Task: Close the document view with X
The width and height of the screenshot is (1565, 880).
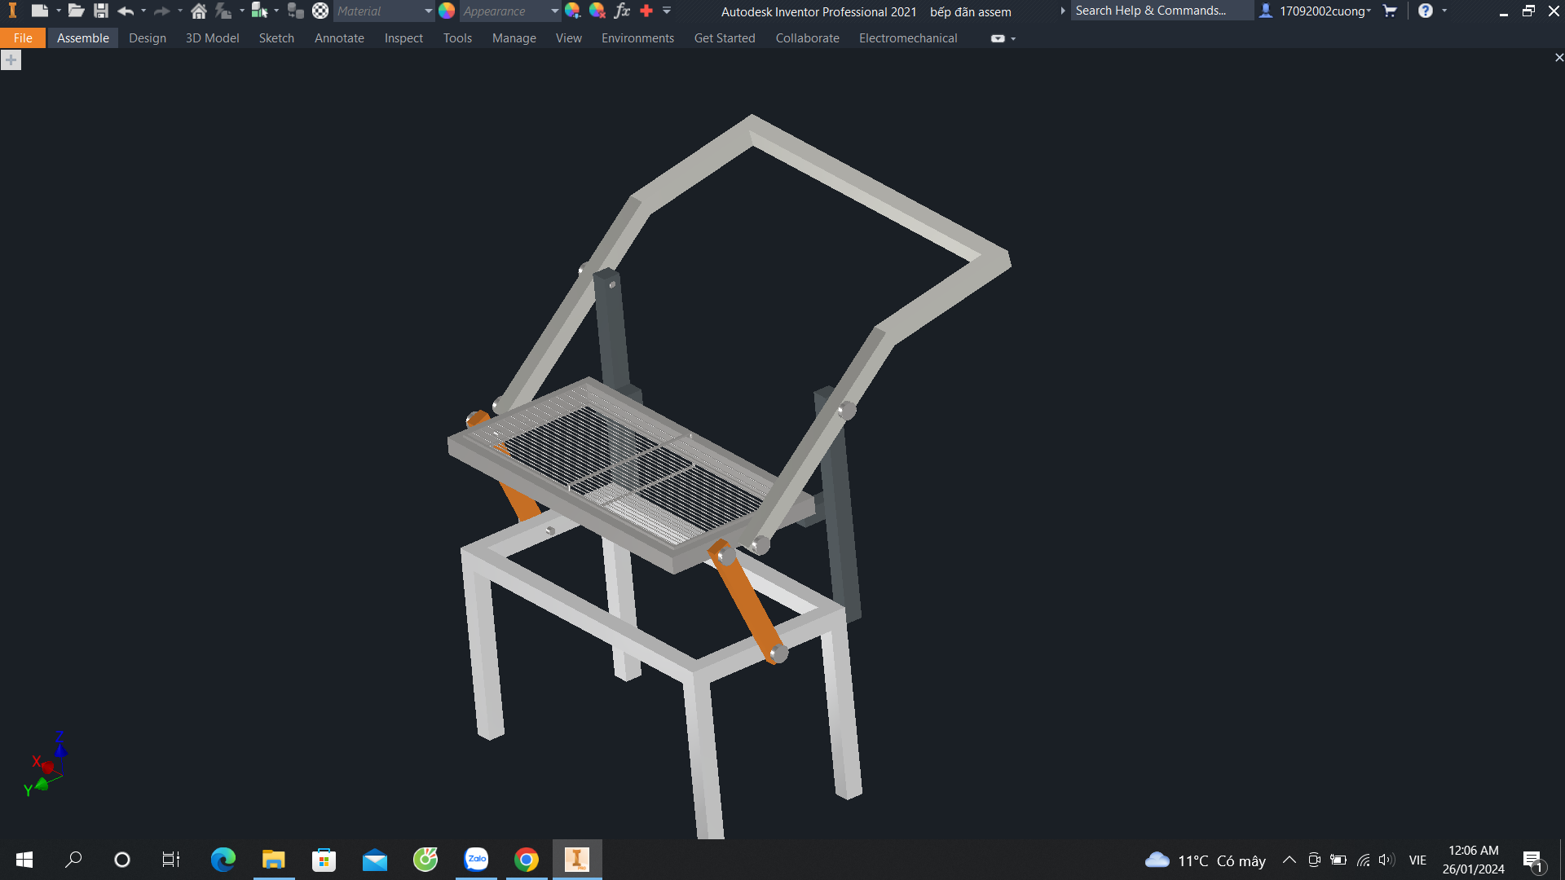Action: coord(1558,58)
